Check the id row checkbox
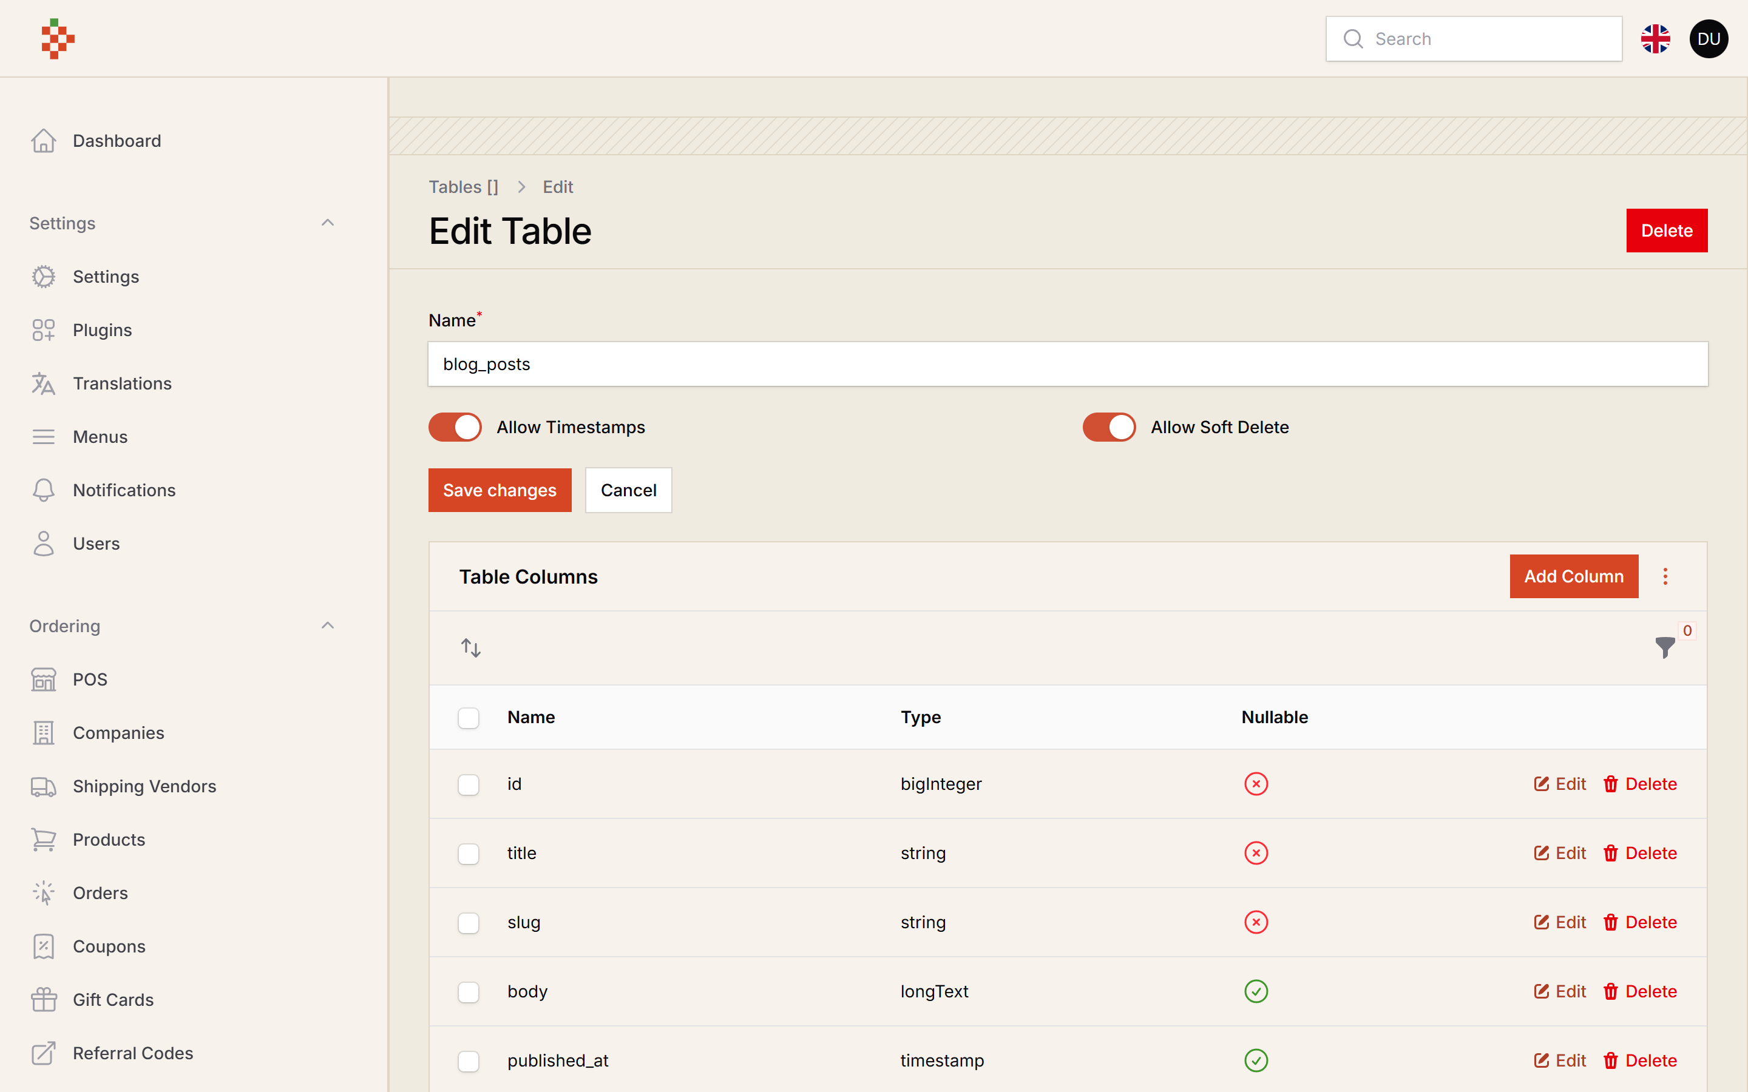1748x1092 pixels. coord(469,784)
